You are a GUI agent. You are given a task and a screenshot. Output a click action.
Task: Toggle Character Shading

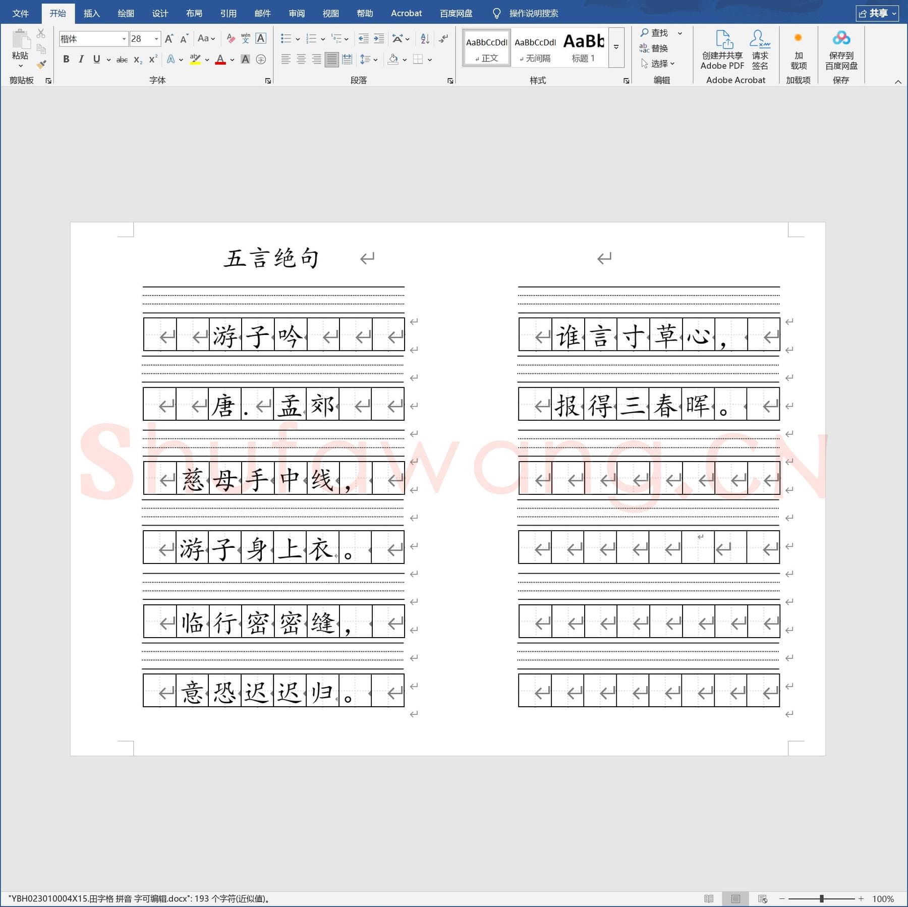point(245,60)
